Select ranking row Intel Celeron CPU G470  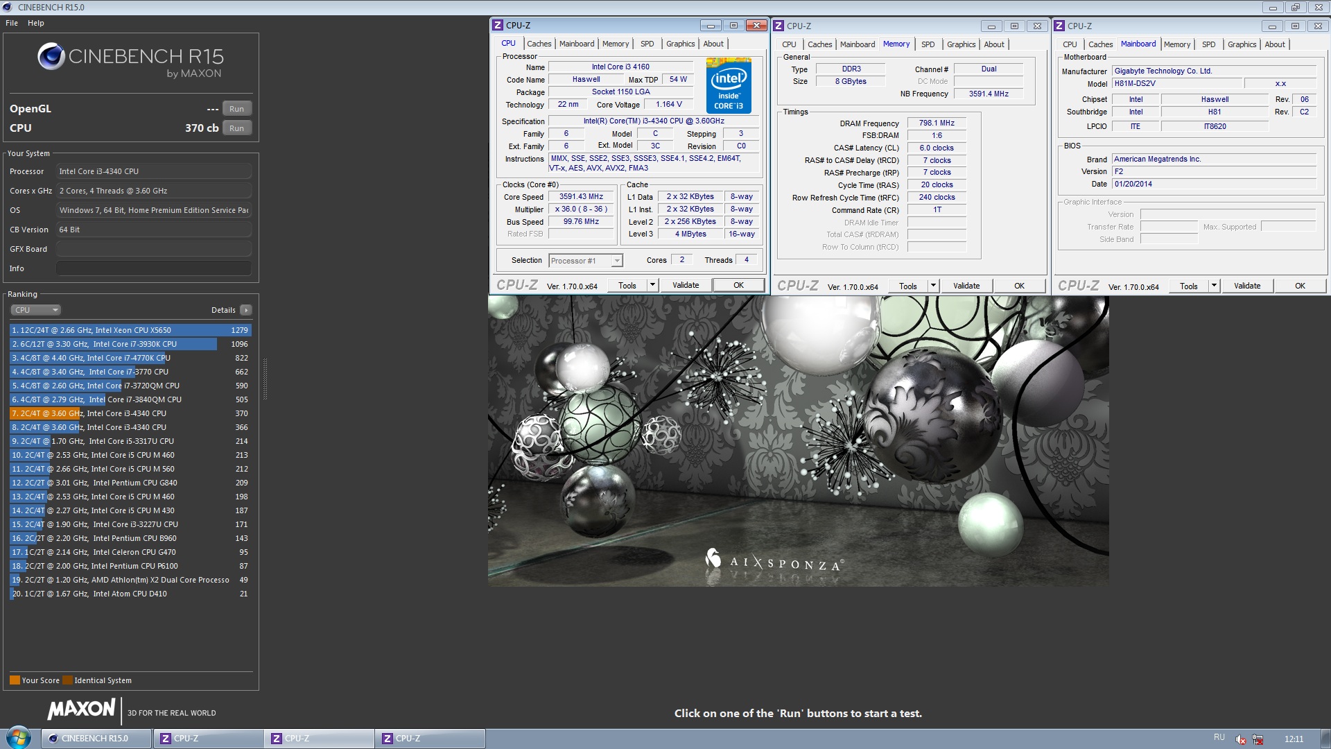(x=130, y=552)
